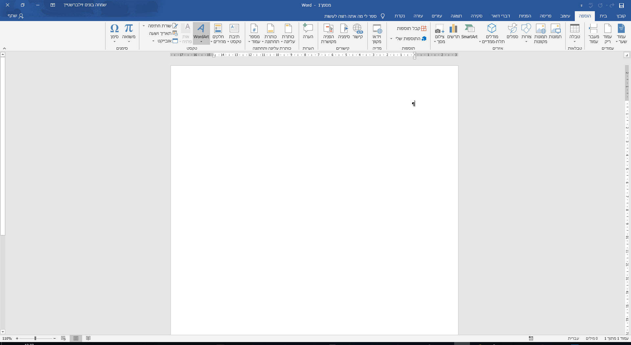Open the WordArt dropdown gallery

(201, 41)
